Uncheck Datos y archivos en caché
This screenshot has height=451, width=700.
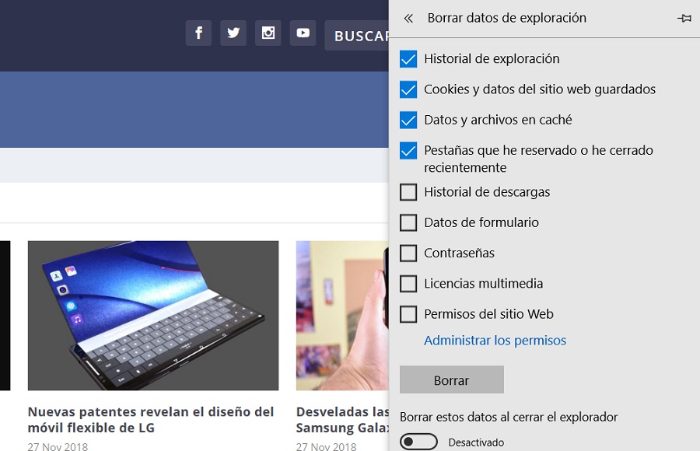(408, 120)
